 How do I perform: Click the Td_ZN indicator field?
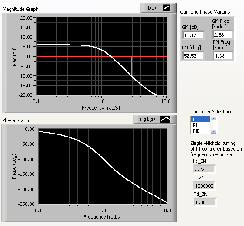pyautogui.click(x=205, y=202)
